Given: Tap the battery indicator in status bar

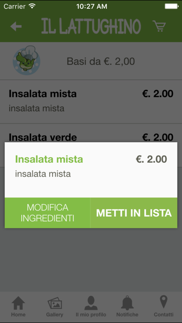Looking at the screenshot, I should pos(172,6).
